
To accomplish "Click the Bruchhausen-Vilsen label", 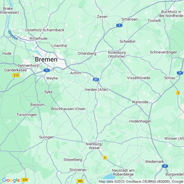I will tap(68, 109).
